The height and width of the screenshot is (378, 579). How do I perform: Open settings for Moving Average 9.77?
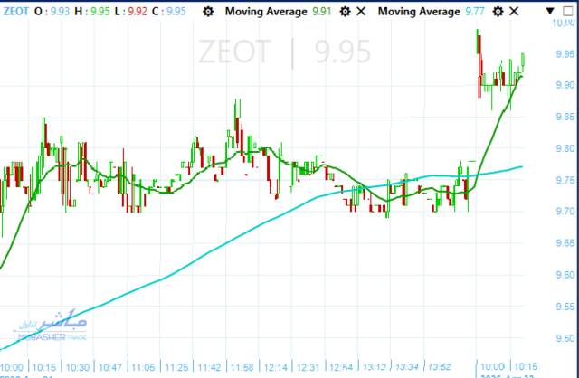coord(498,12)
